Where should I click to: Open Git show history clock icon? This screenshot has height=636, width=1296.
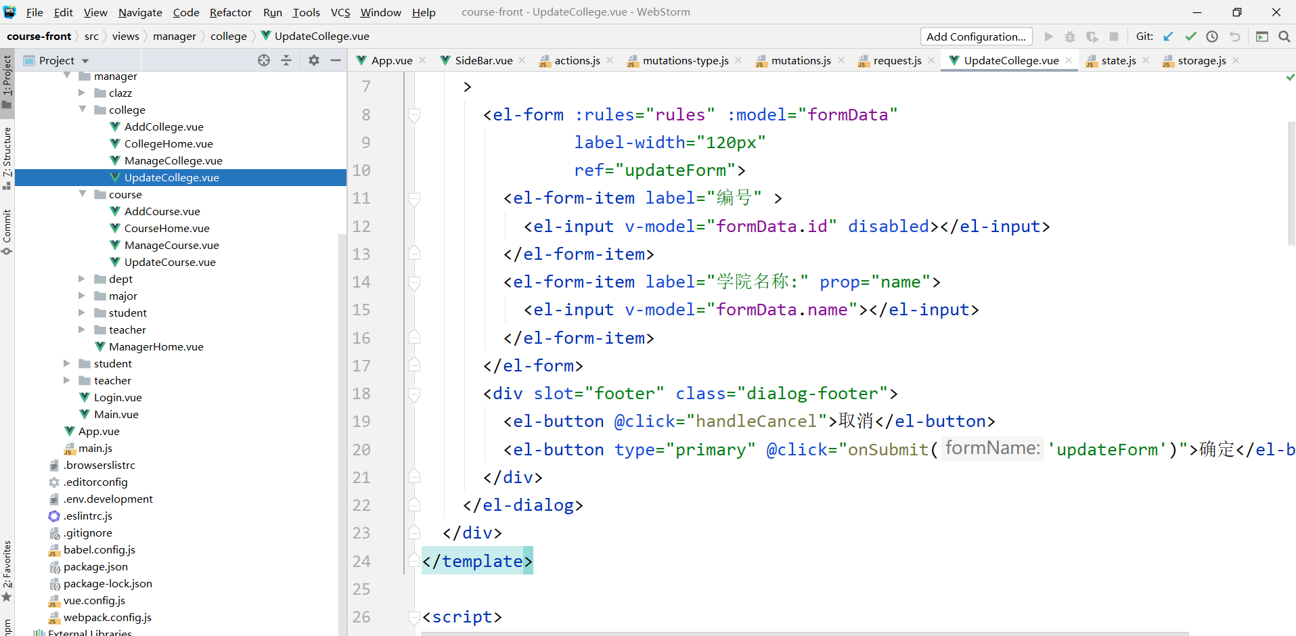(x=1212, y=37)
